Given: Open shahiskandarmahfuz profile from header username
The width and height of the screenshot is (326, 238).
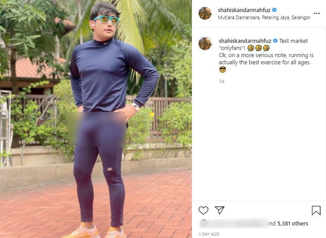Looking at the screenshot, I should (x=244, y=10).
